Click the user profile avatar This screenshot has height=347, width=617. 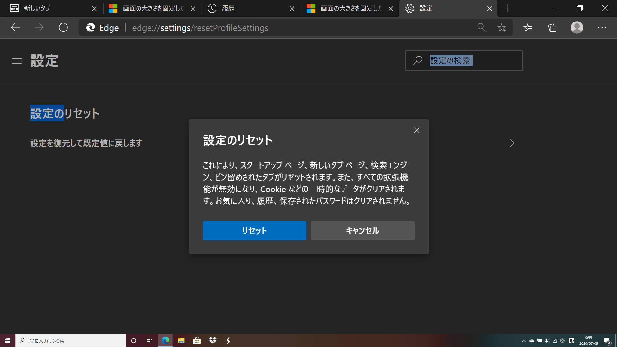pos(577,28)
